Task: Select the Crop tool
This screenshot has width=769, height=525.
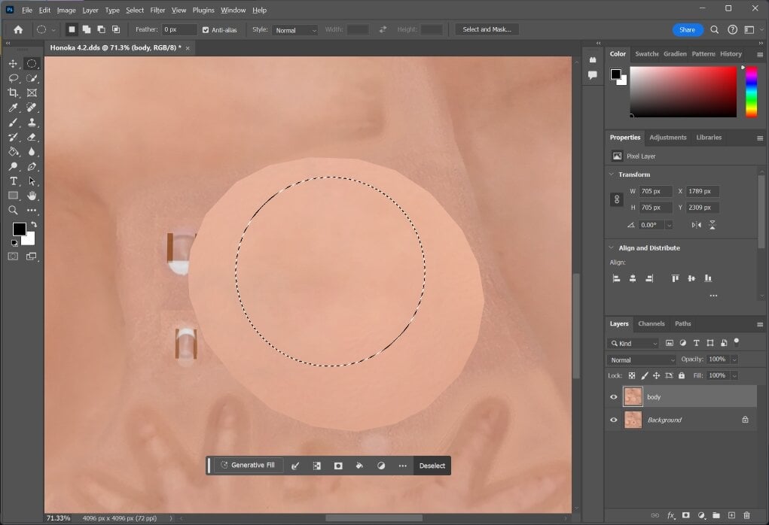Action: (14, 93)
